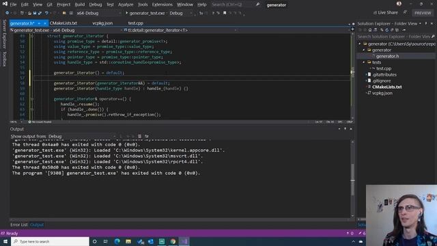Click Solution Explorer Show All Files icon
The width and height of the screenshot is (437, 246).
pos(397,30)
